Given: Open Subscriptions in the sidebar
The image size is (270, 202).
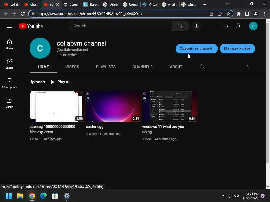Looking at the screenshot, I should pyautogui.click(x=9, y=83).
